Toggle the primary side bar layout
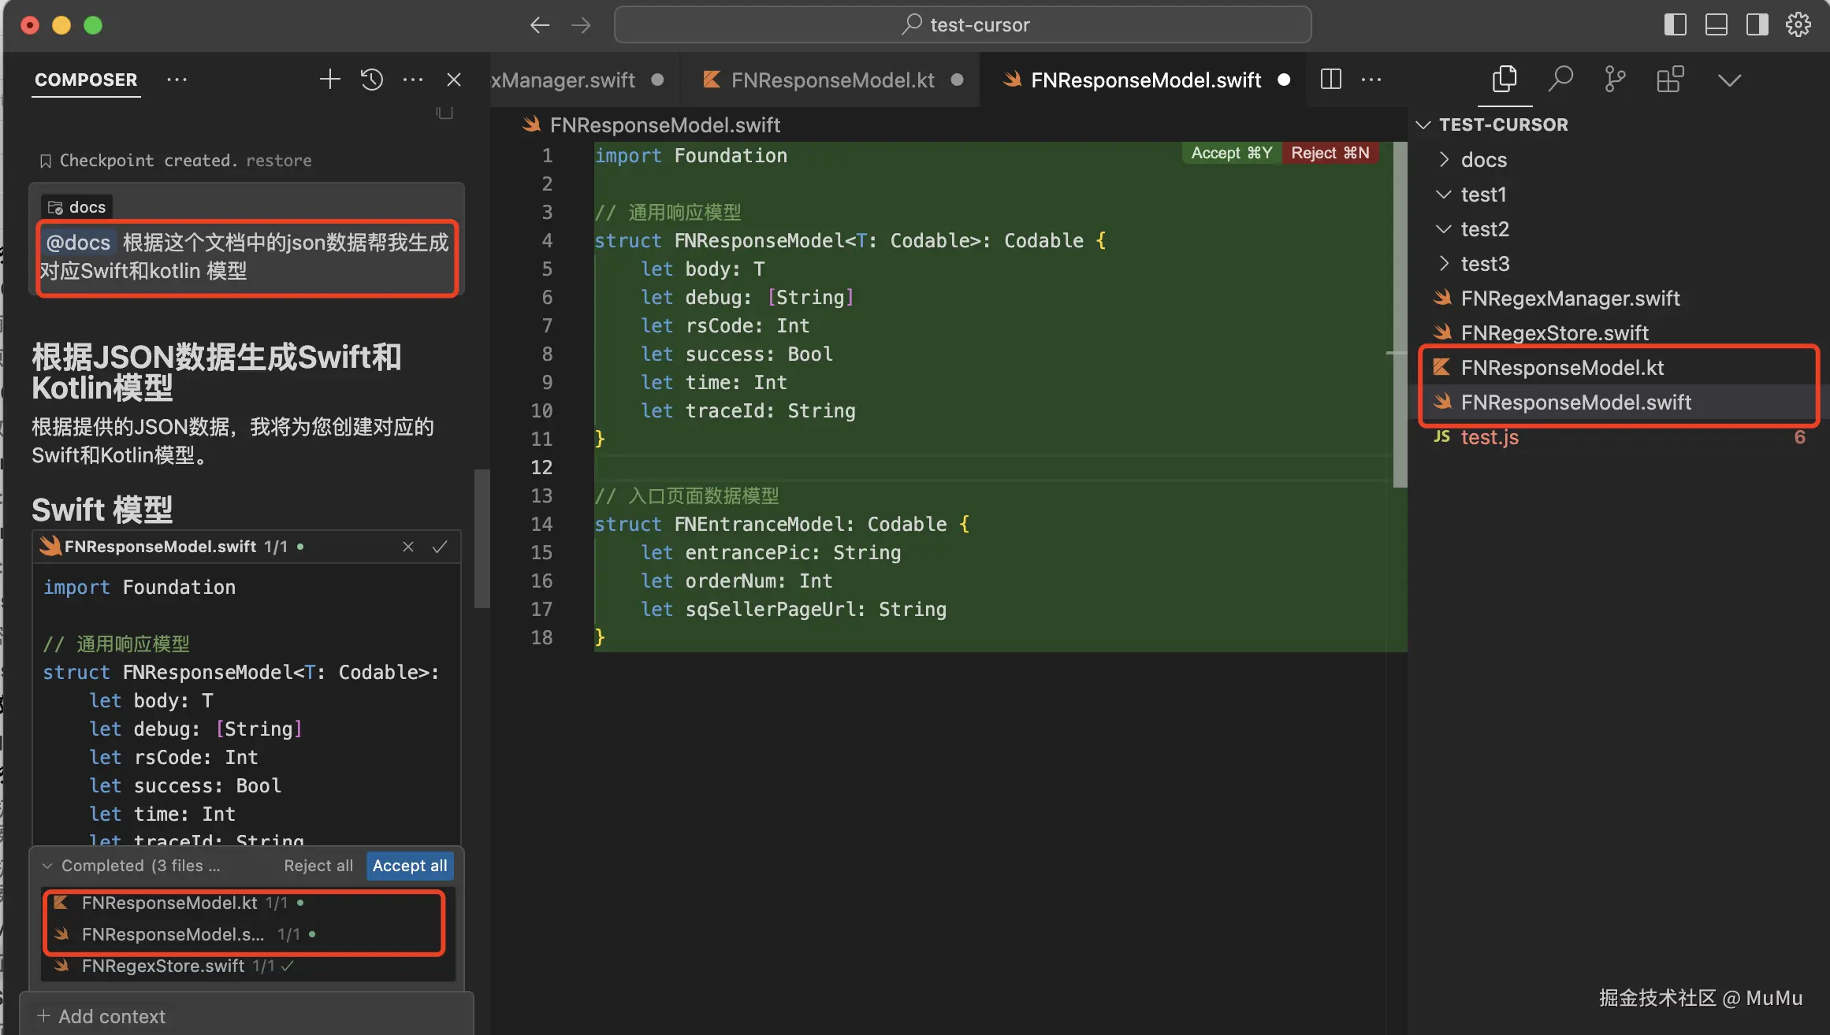Screen dimensions: 1830x1035 coord(1675,25)
